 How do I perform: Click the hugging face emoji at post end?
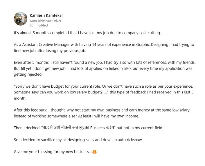tap(94, 152)
